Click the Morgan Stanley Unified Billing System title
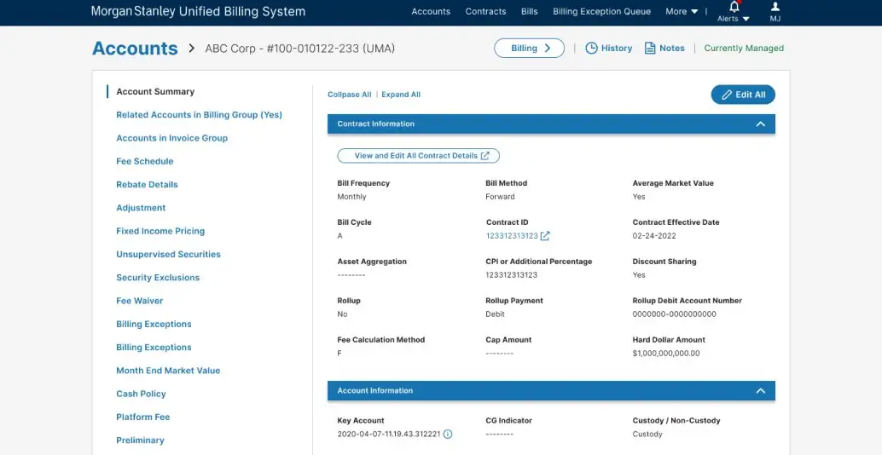Image resolution: width=882 pixels, height=455 pixels. (x=198, y=11)
